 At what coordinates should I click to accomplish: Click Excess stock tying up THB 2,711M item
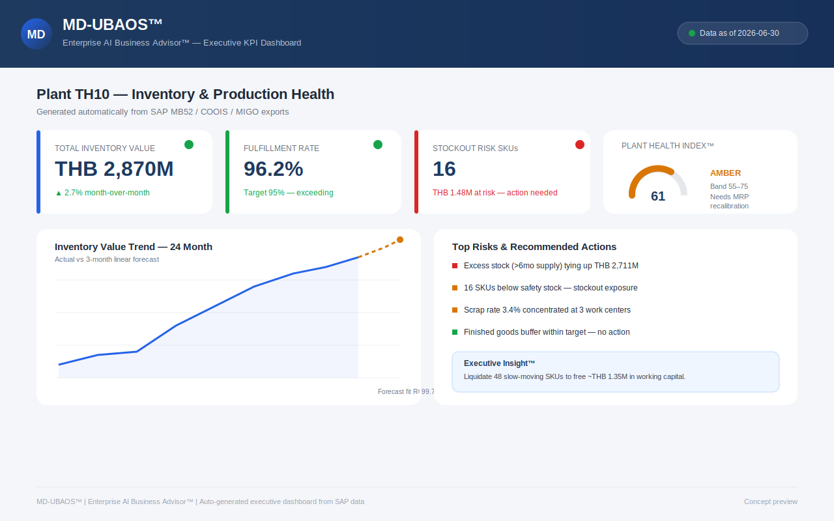click(551, 266)
